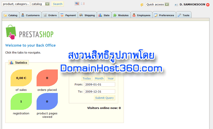Focus the product, category search field
This screenshot has width=213, height=129.
[x=16, y=4]
